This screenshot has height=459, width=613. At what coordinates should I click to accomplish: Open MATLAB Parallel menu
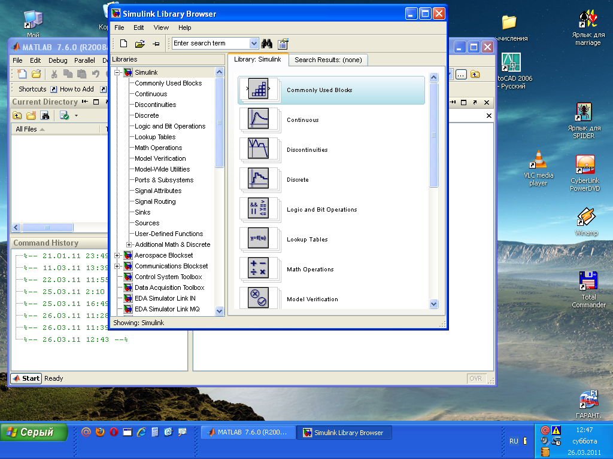[84, 60]
